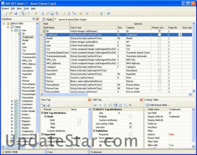197x155 pixels.
Task: Click the fields grid horizontal scrollbar thumb
Action: tap(66, 94)
